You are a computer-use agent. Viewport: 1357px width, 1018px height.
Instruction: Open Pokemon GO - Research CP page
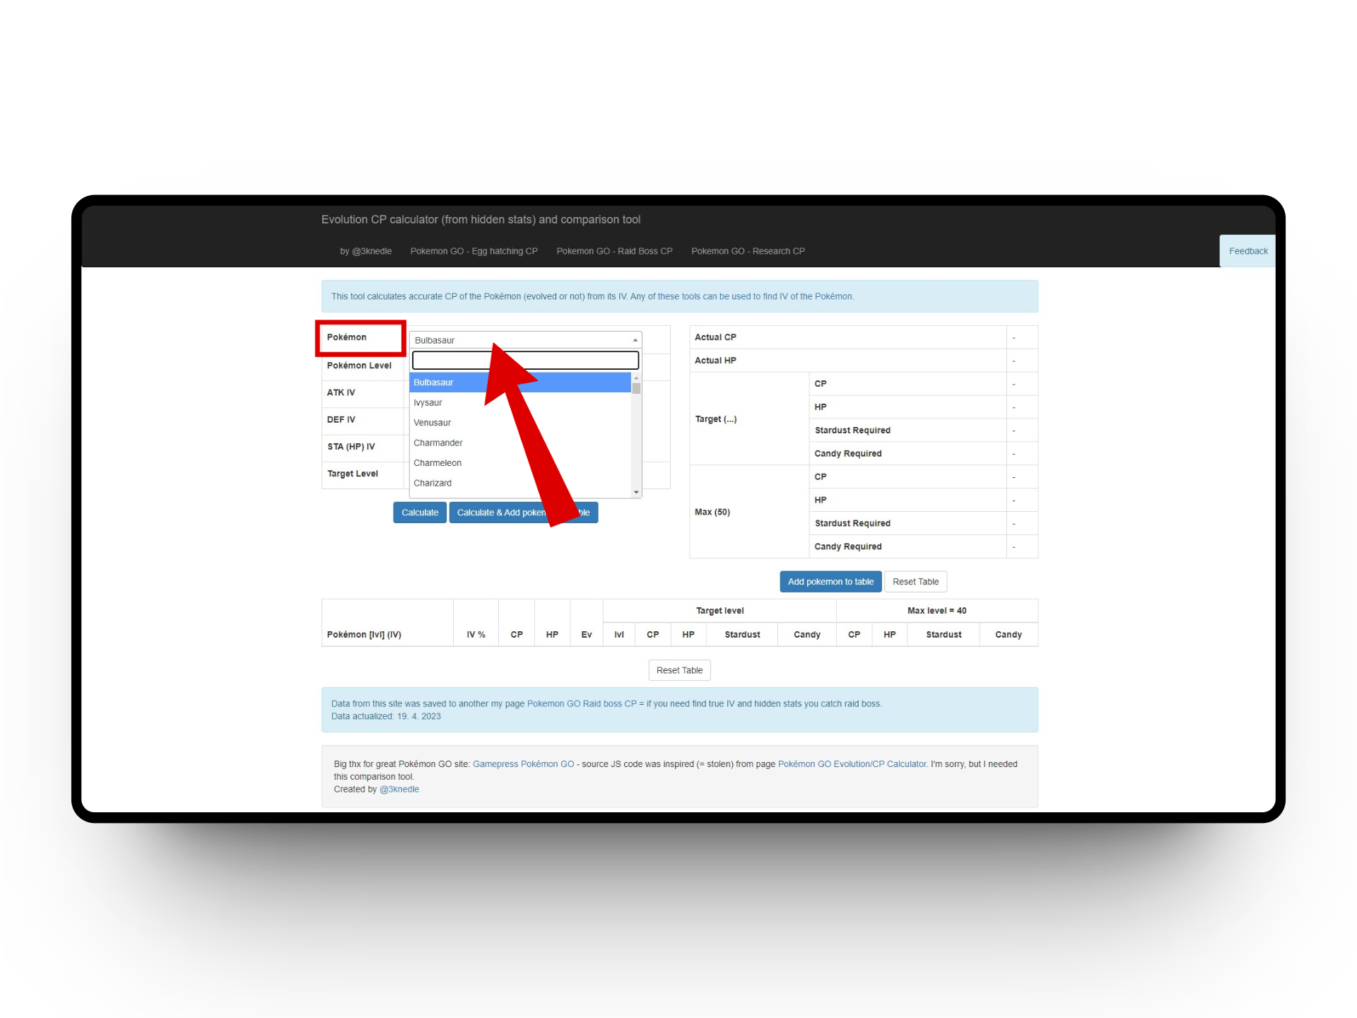pyautogui.click(x=748, y=251)
